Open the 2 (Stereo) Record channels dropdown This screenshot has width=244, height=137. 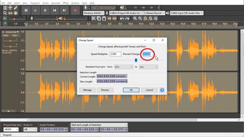[154, 13]
